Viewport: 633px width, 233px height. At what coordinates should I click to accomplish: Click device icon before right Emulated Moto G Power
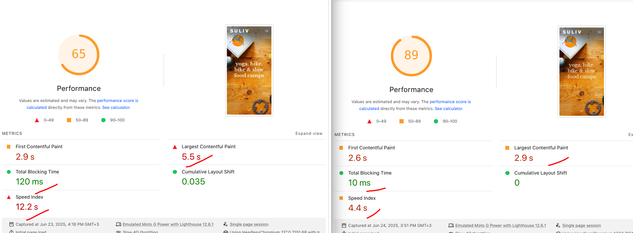451,225
